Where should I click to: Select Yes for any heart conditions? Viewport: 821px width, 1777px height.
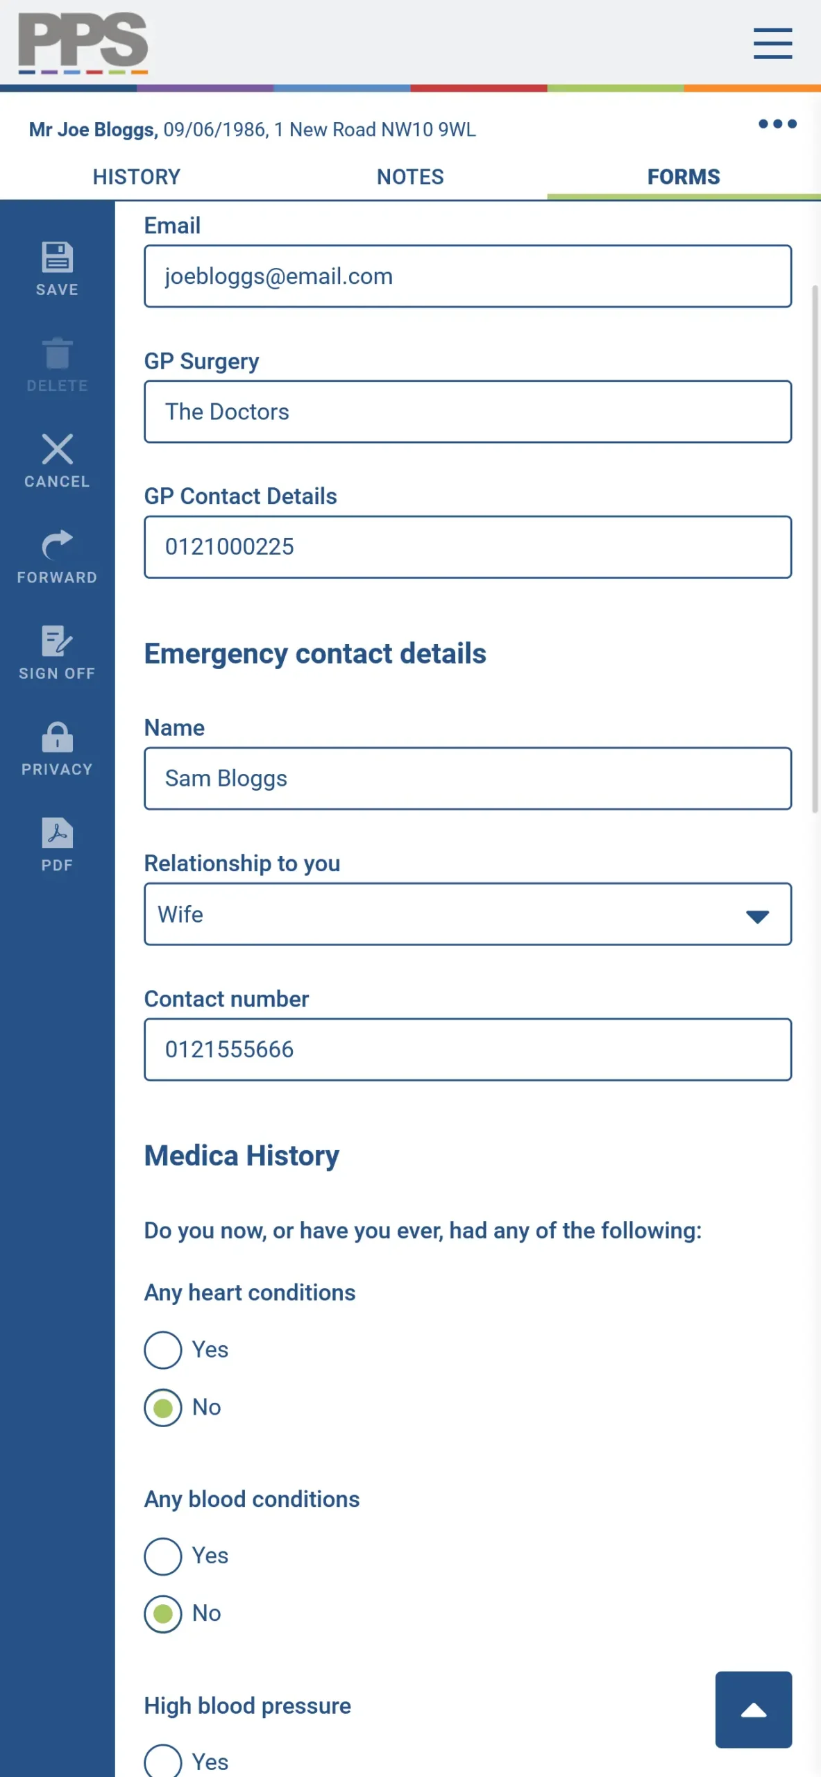(x=162, y=1349)
